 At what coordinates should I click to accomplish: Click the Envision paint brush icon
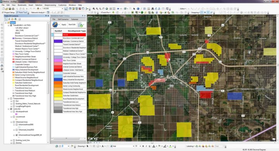(55, 24)
